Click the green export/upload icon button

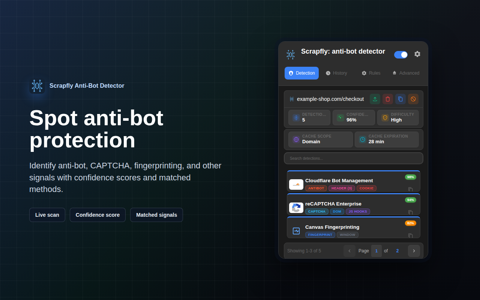(375, 99)
